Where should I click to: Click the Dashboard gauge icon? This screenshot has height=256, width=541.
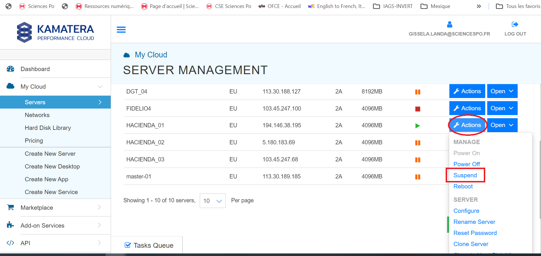(x=11, y=69)
